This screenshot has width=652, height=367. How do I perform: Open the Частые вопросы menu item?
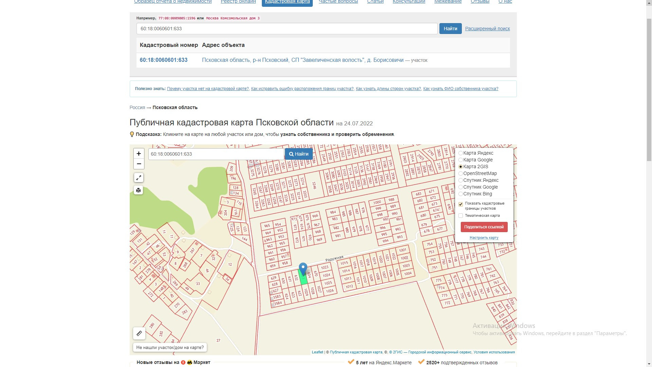tap(338, 2)
